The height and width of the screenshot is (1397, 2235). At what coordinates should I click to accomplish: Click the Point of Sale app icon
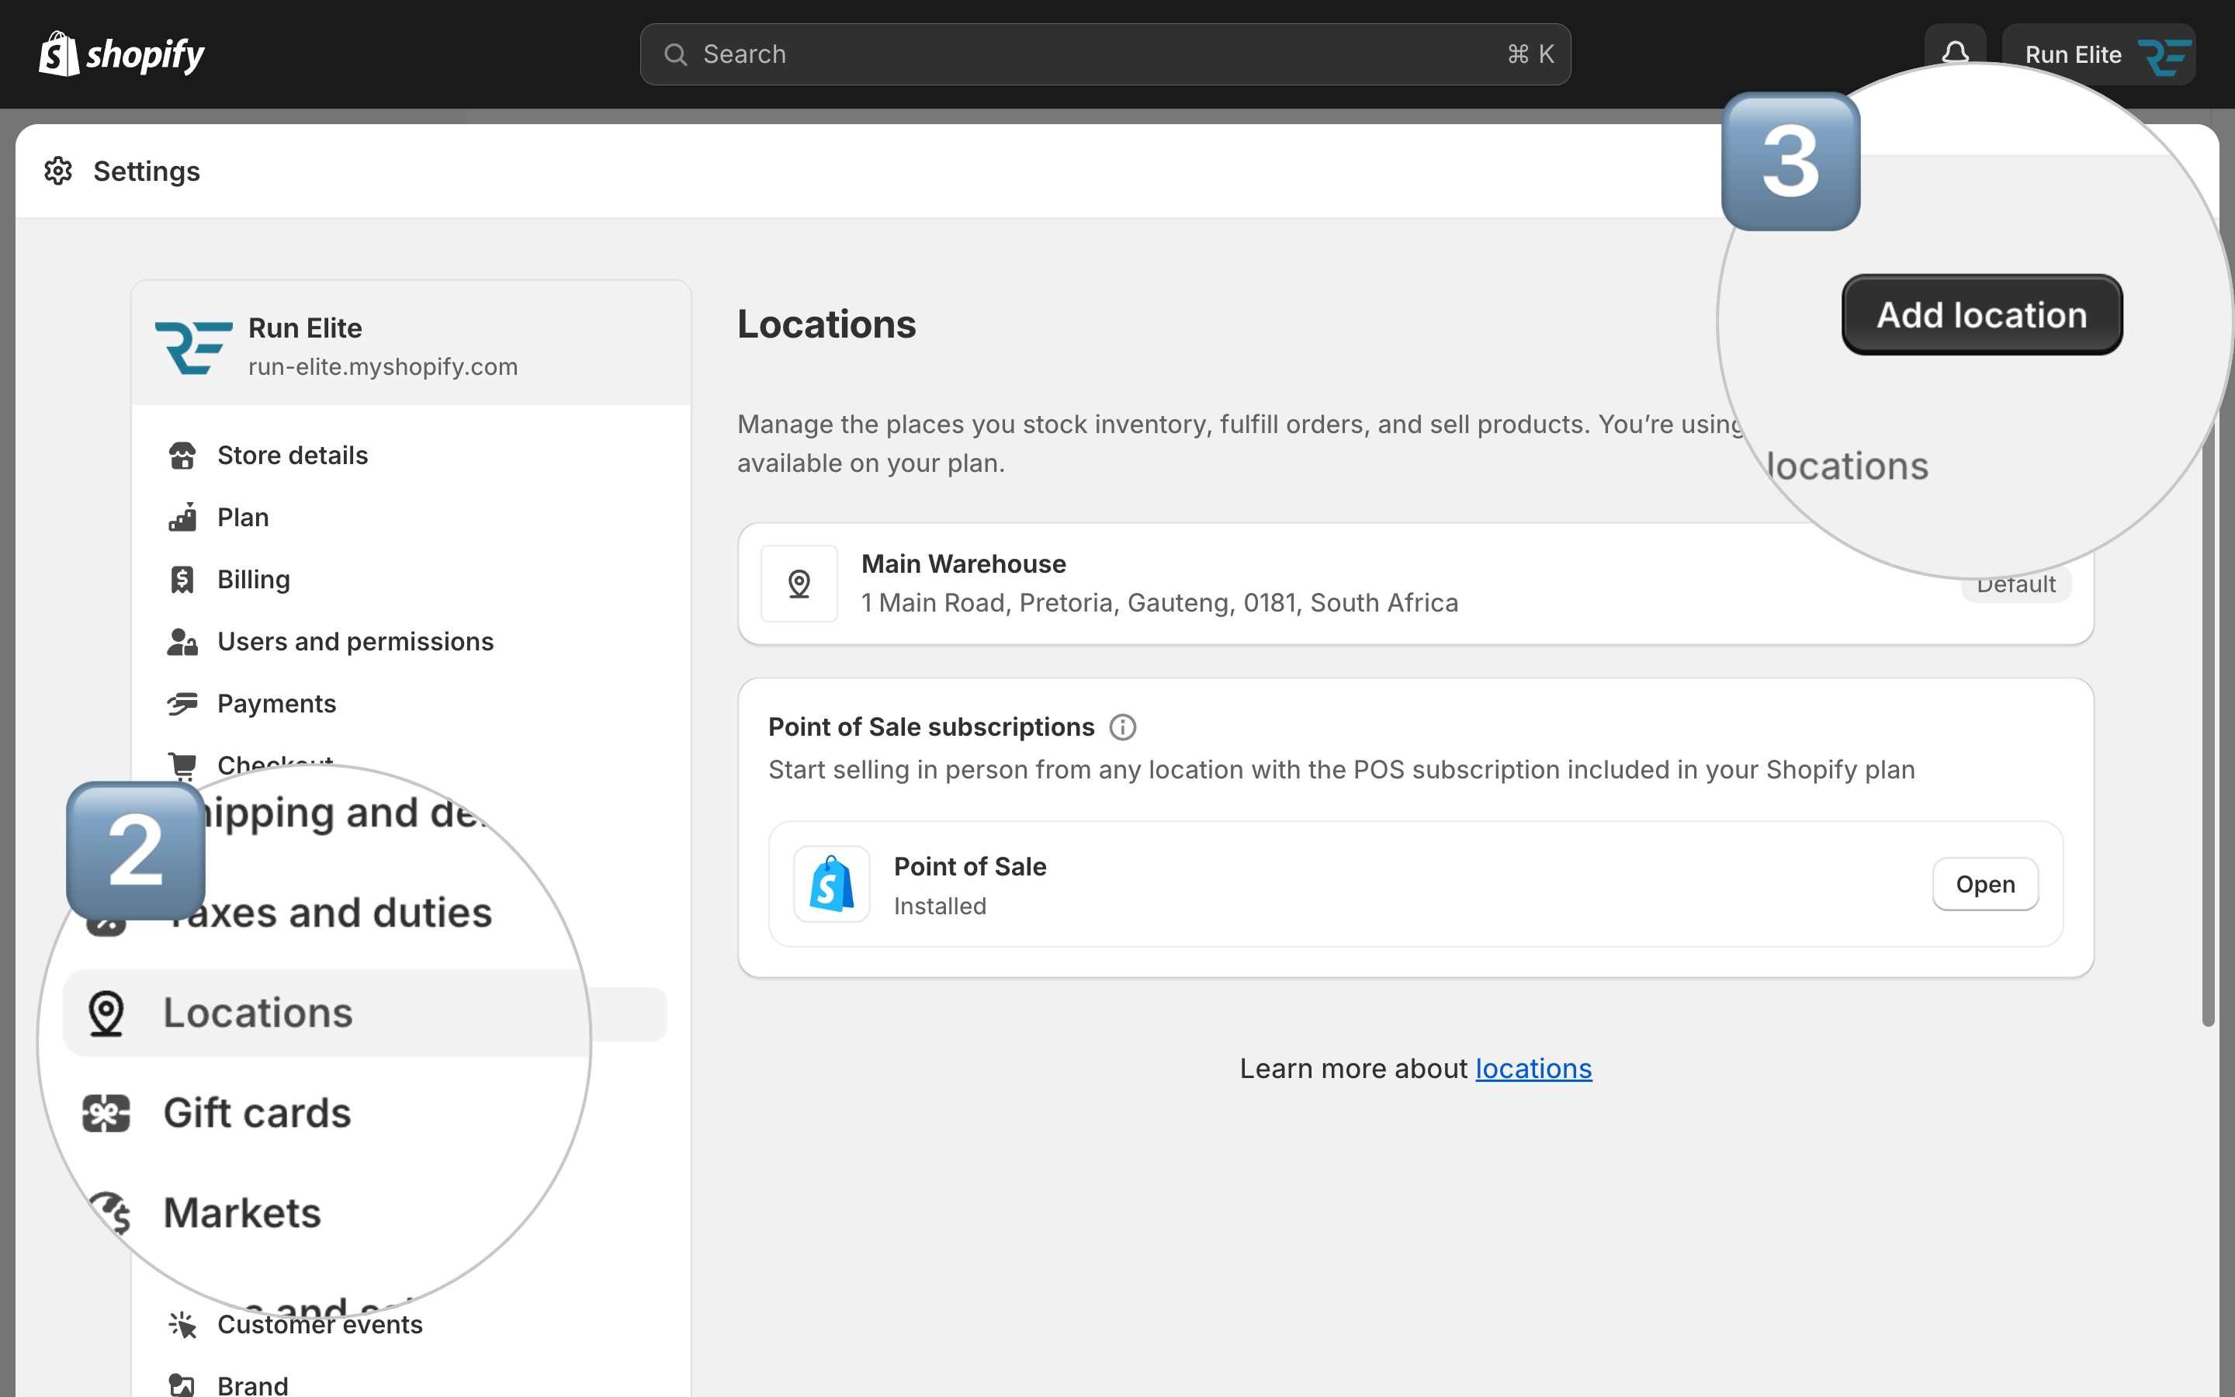coord(831,884)
